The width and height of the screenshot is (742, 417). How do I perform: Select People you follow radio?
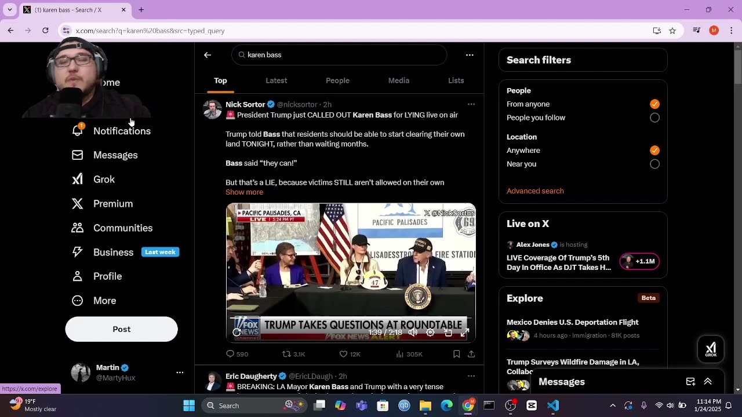[x=654, y=118]
